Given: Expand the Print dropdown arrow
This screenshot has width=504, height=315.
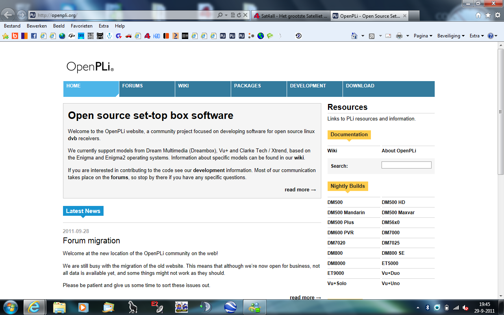Looking at the screenshot, I should point(407,36).
